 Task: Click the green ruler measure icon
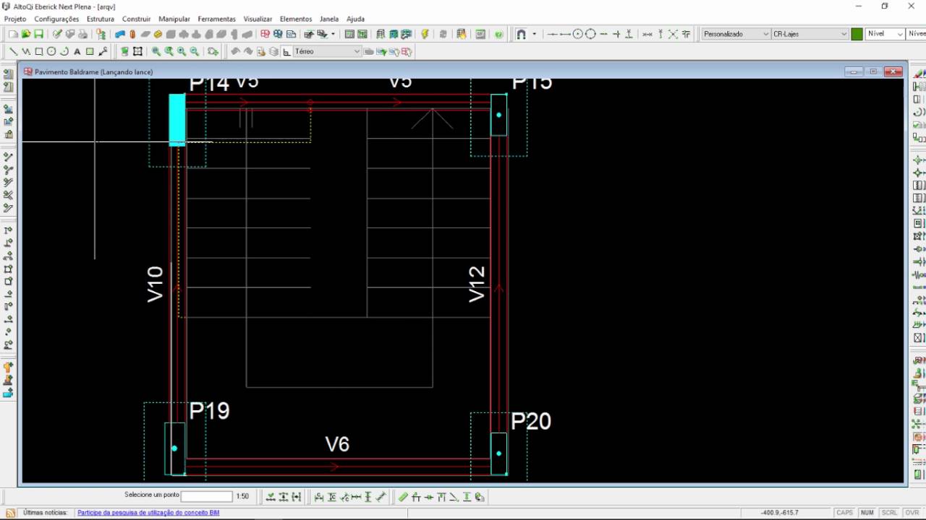click(404, 497)
